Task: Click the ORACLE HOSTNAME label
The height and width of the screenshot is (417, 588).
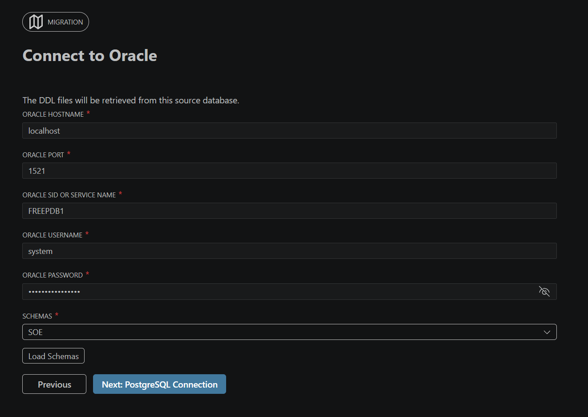Action: coord(53,114)
